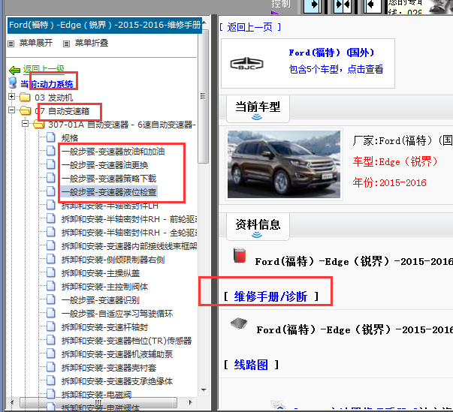Click the 菜单展开 list icon
Screen dimensions: 453x412
[x=11, y=44]
